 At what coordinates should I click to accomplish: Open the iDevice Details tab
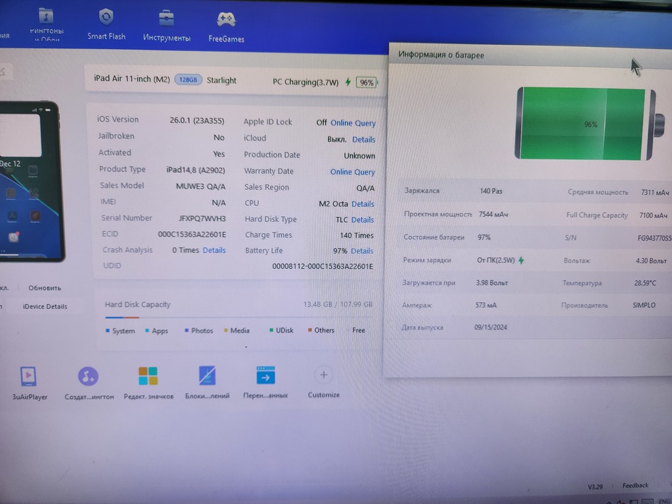45,306
